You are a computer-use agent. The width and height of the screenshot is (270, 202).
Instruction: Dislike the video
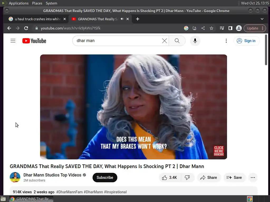click(x=187, y=178)
